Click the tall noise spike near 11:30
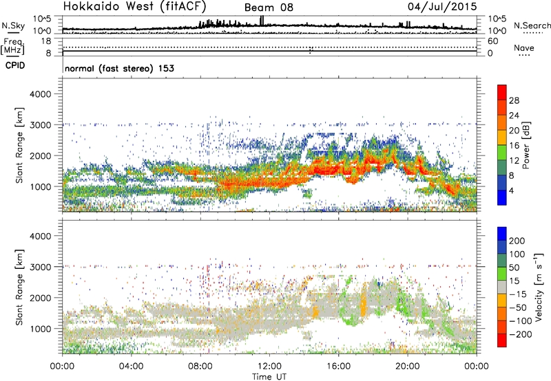The image size is (551, 381). click(262, 21)
